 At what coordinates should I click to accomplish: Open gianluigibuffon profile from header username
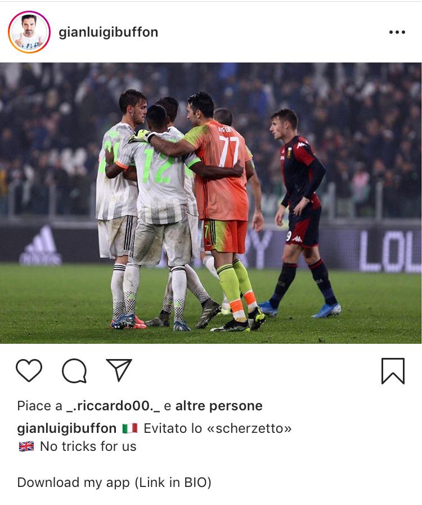109,32
